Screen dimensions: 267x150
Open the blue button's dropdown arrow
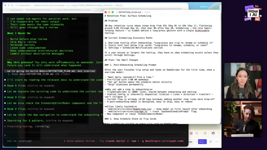205,142
